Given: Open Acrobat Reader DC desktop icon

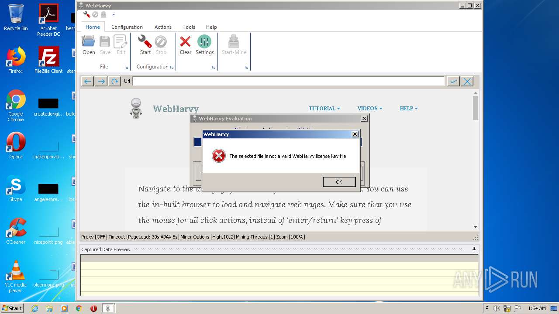Looking at the screenshot, I should coord(48,20).
